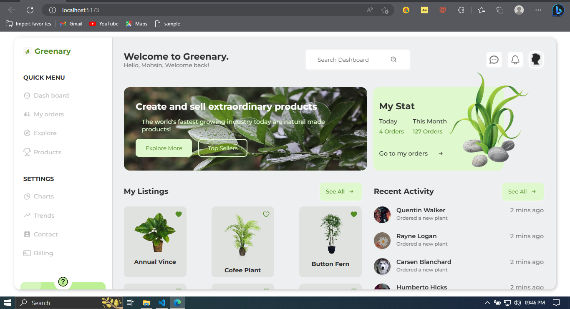This screenshot has width=570, height=309.
Task: Open the browser profile menu
Action: (519, 10)
